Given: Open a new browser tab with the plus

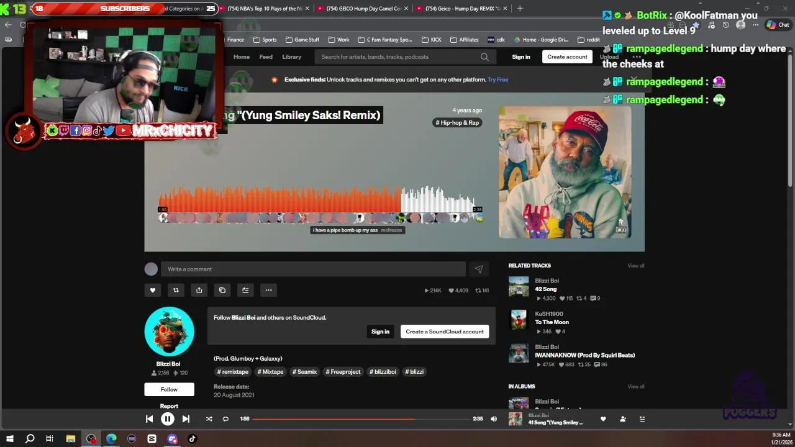Looking at the screenshot, I should click(520, 9).
